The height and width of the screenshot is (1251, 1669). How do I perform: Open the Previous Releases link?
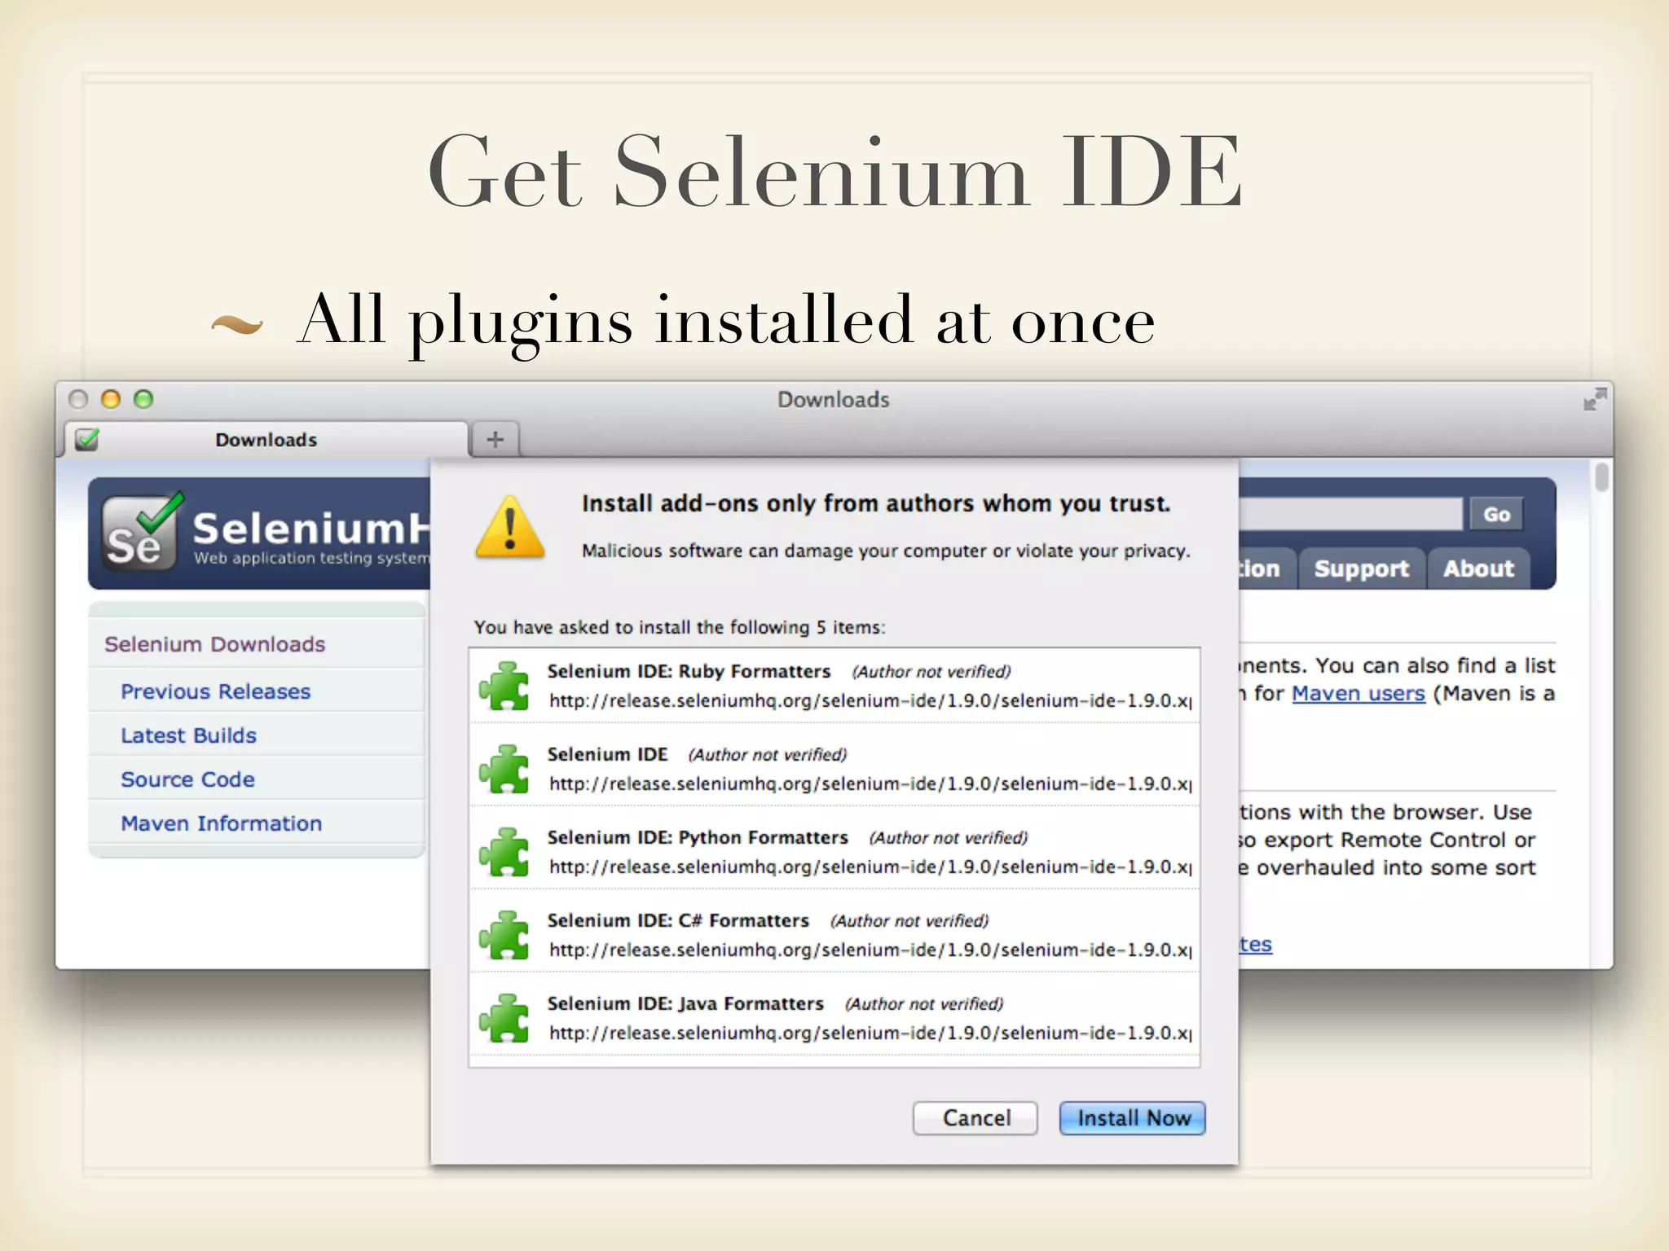tap(216, 691)
